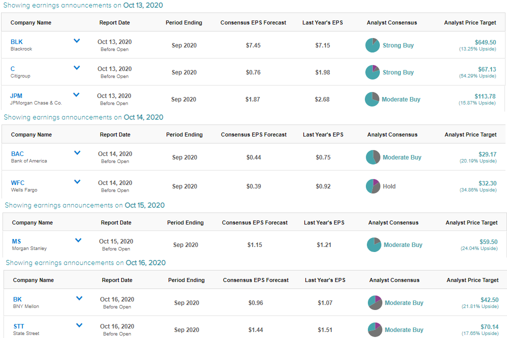Open the C ticker link for Citigroup
Screen dimensions: 507x338
pyautogui.click(x=13, y=69)
